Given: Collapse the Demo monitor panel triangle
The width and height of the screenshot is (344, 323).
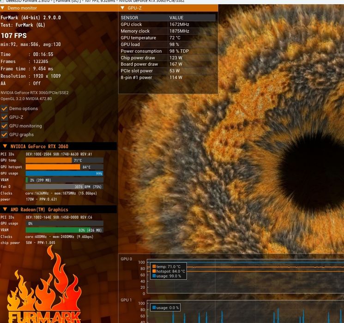Looking at the screenshot, I should click(x=2, y=8).
